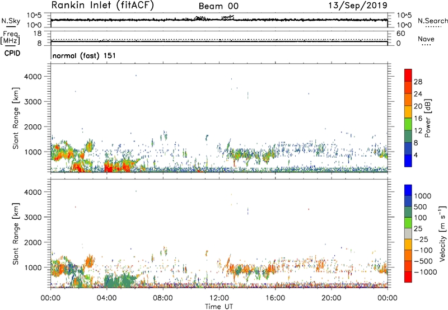This screenshot has height=310, width=448.
Task: Click the 'CPID' label
Action: point(12,53)
